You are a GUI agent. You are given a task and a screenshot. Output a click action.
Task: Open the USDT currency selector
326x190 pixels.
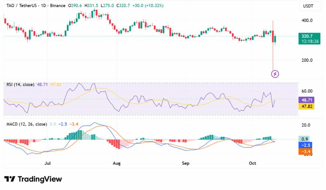pos(308,6)
